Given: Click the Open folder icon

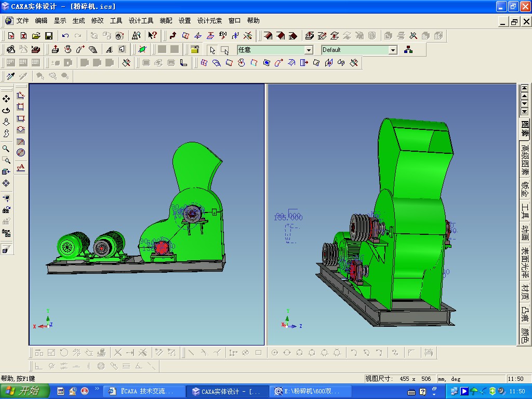Looking at the screenshot, I should tap(36, 36).
